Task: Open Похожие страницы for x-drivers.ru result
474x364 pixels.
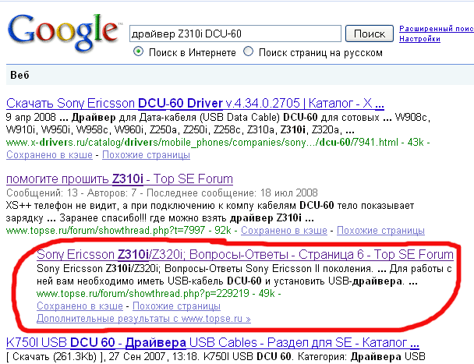Action: click(146, 155)
